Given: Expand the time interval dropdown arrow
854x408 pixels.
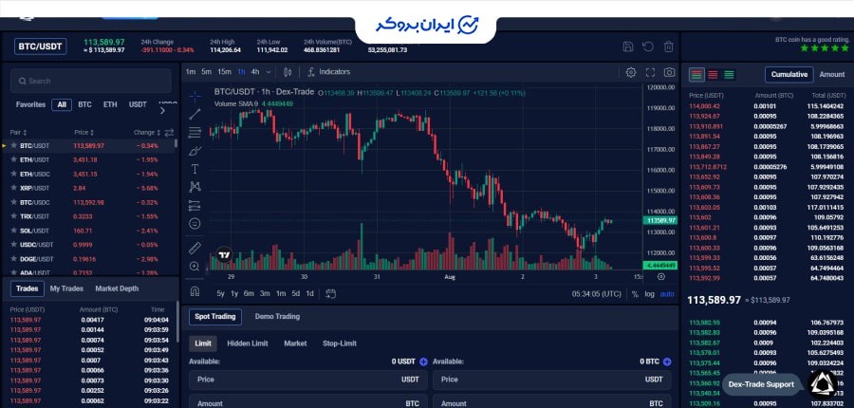Looking at the screenshot, I should tap(269, 72).
